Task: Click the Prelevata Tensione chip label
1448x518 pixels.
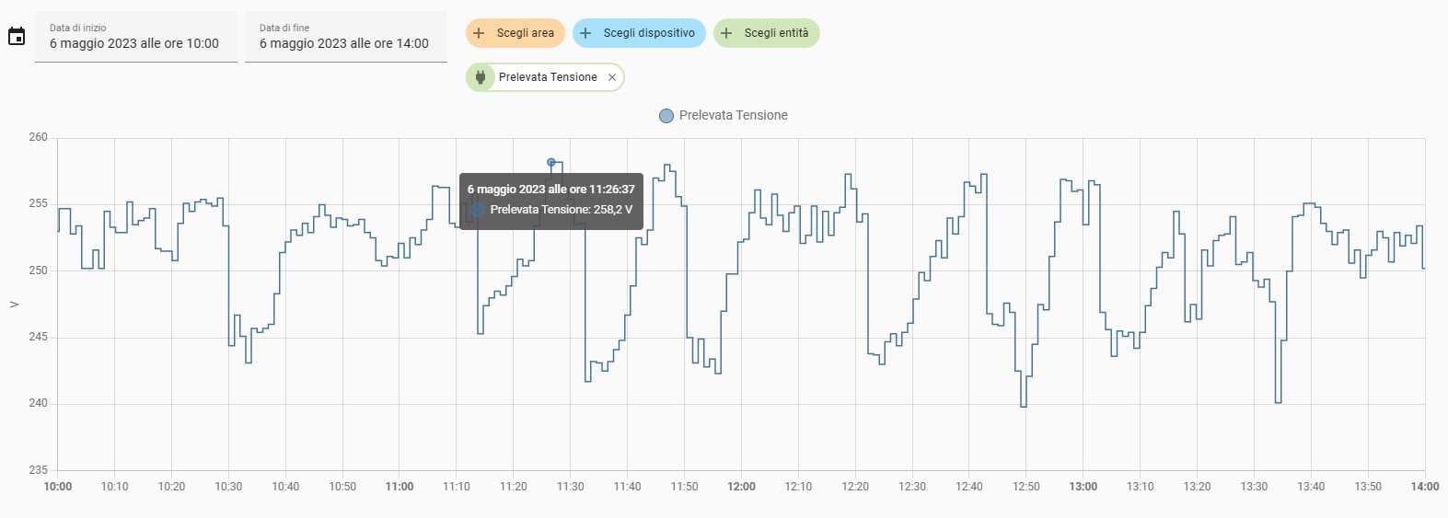Action: click(548, 77)
